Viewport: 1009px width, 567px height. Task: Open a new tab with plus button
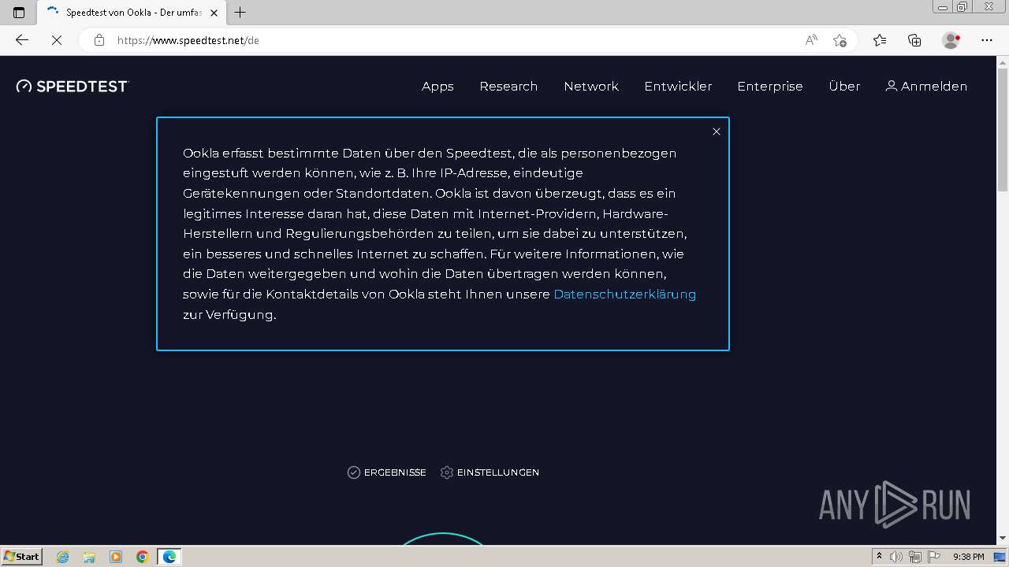(x=240, y=13)
